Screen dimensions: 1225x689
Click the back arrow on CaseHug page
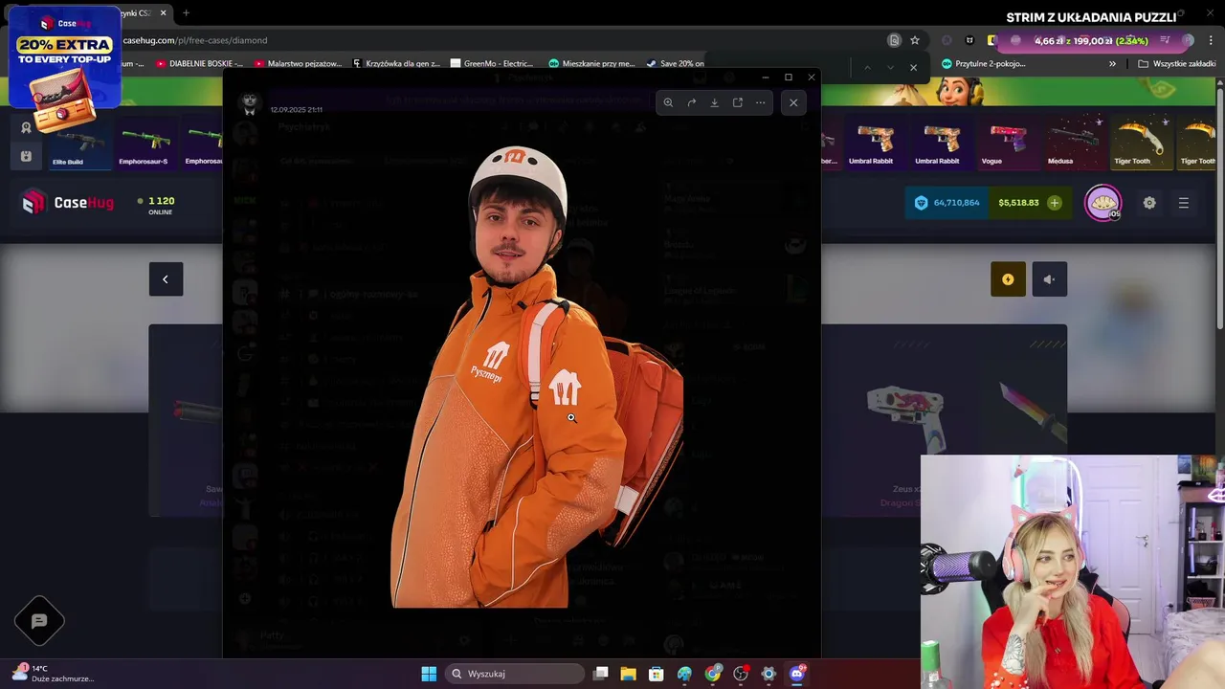(166, 279)
